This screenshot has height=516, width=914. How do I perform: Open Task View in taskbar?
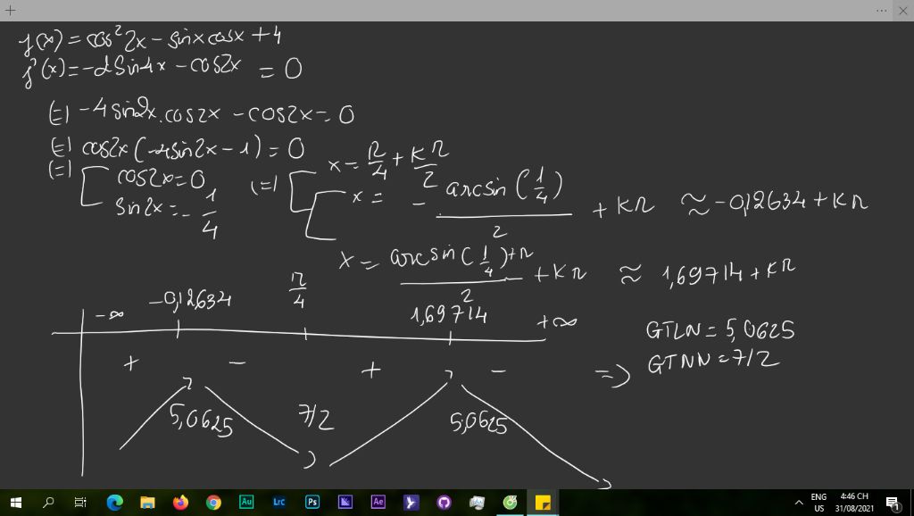[80, 502]
